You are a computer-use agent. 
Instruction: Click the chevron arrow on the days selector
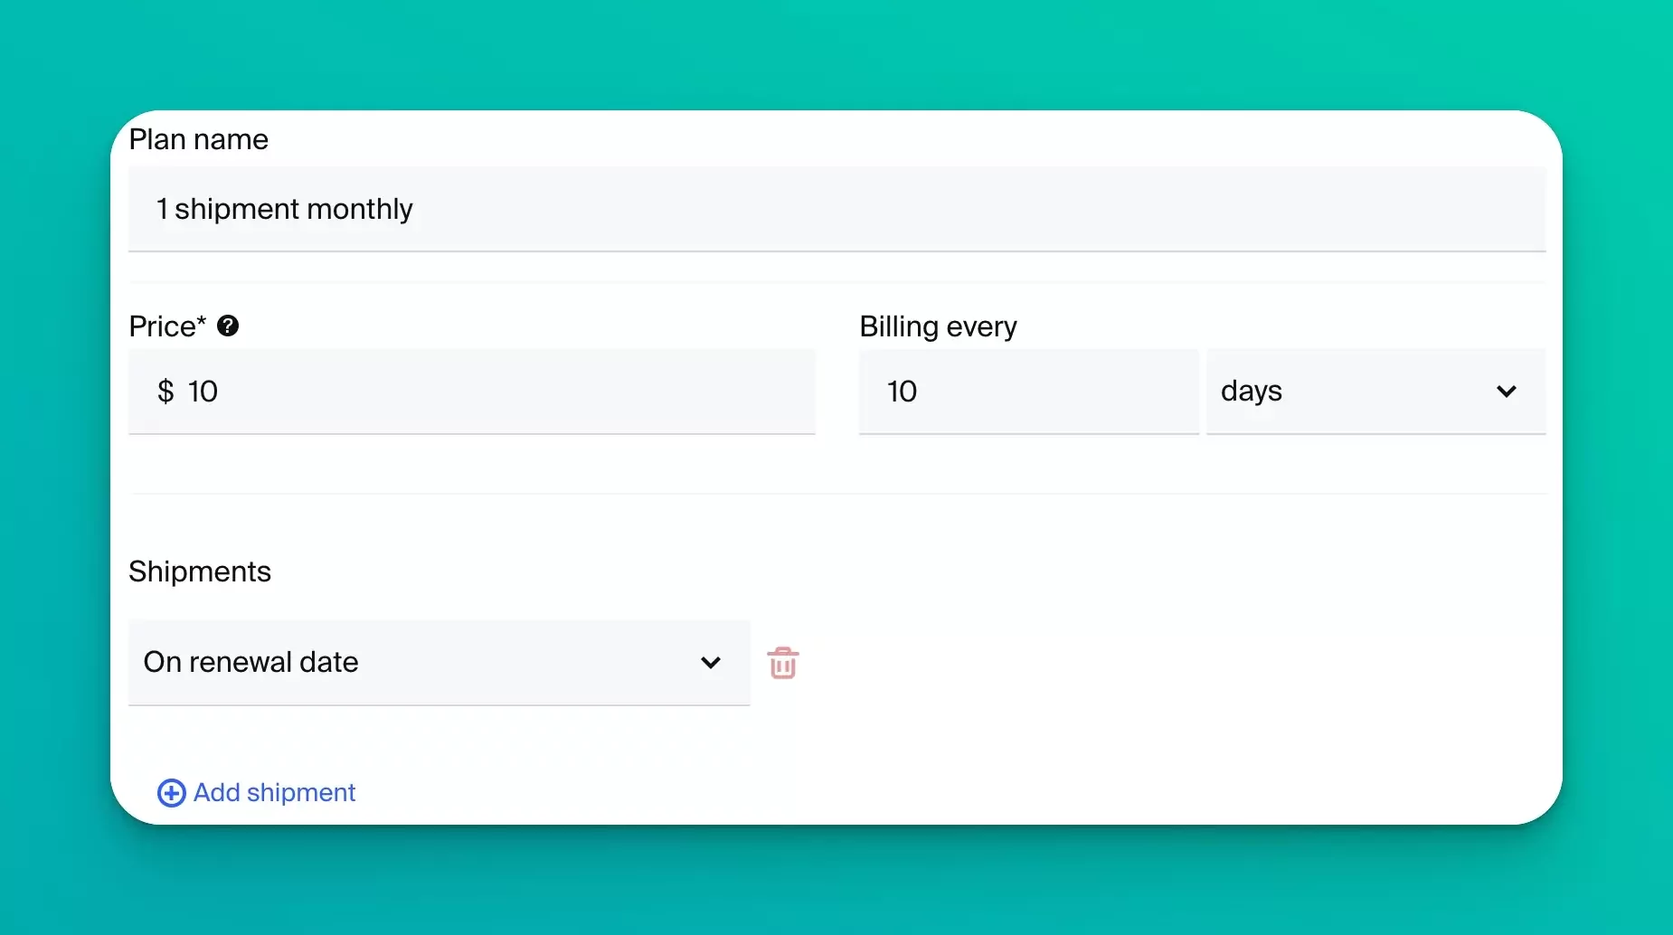[x=1506, y=392]
